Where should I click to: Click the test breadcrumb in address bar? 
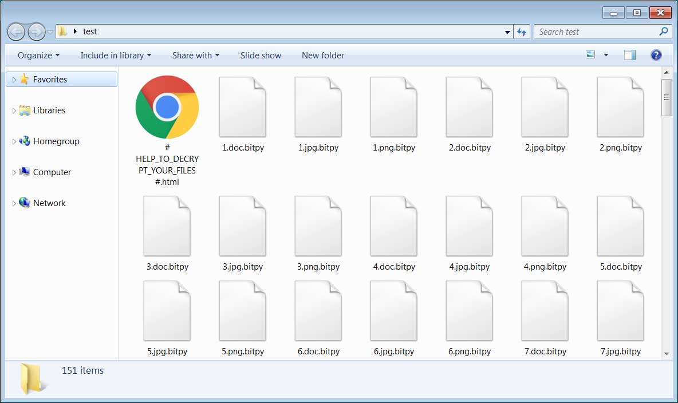click(x=90, y=31)
